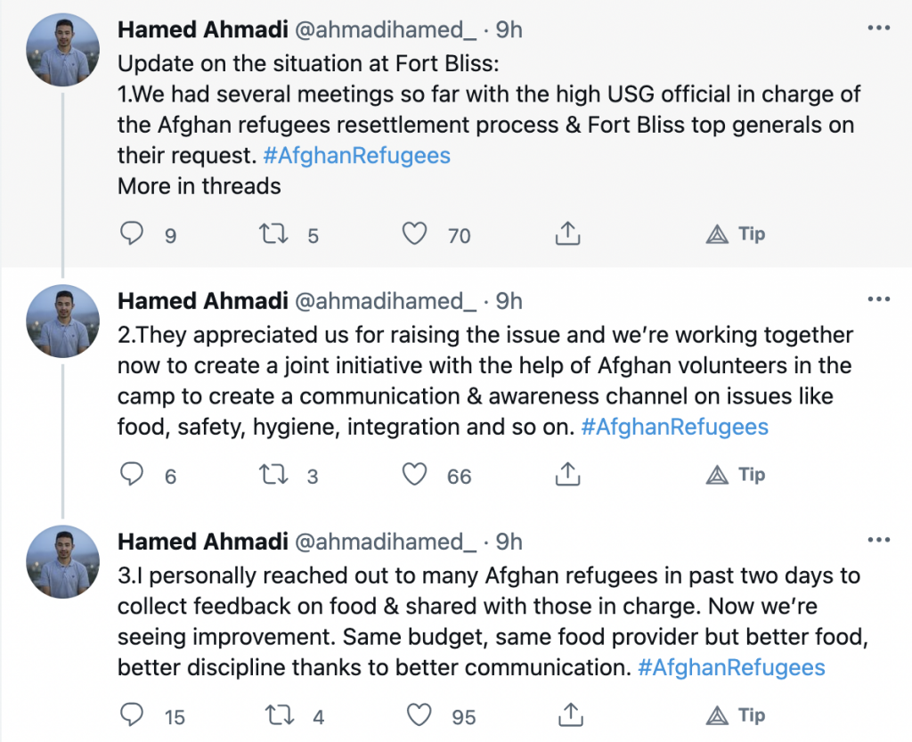Like the third tweet with 95 likes

coord(418,715)
